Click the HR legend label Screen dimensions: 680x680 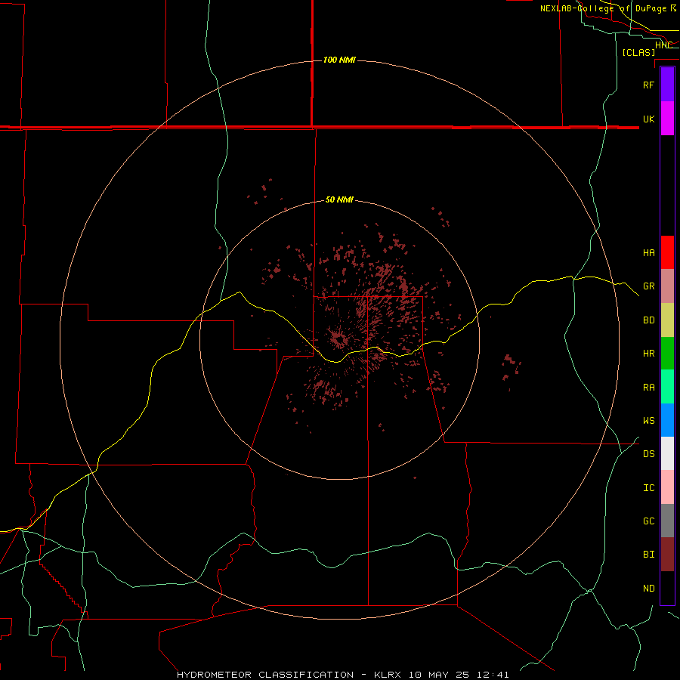[x=648, y=354]
